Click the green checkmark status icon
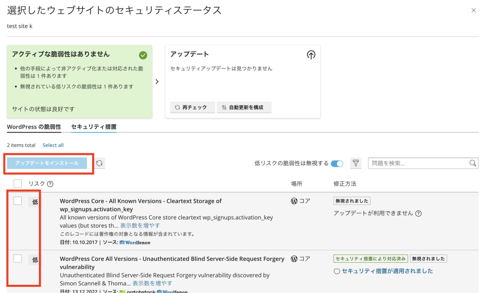Viewport: 486px width, 293px height. [143, 55]
